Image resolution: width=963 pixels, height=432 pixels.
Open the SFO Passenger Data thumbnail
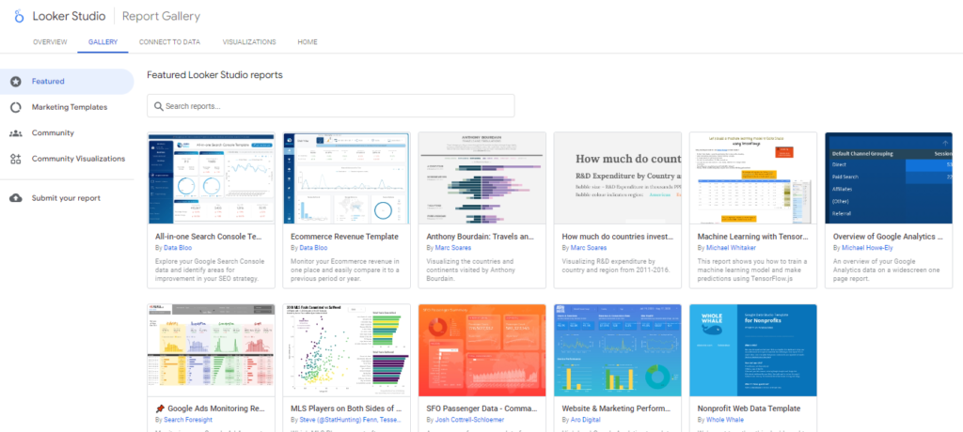[482, 350]
